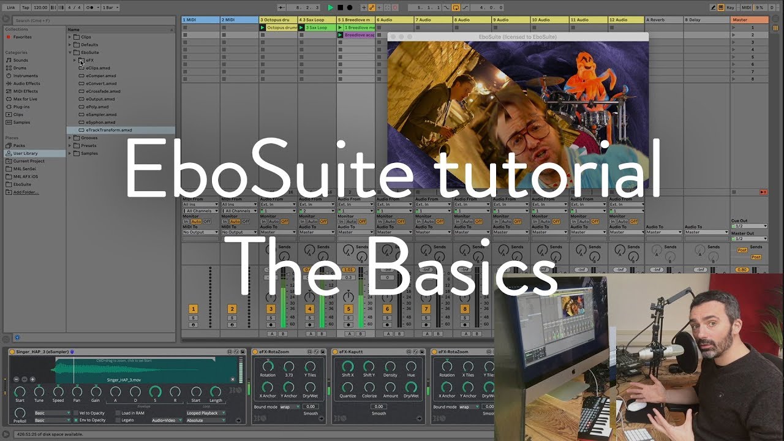Open track 1 MIDI From All Ins dropdown

pos(201,205)
